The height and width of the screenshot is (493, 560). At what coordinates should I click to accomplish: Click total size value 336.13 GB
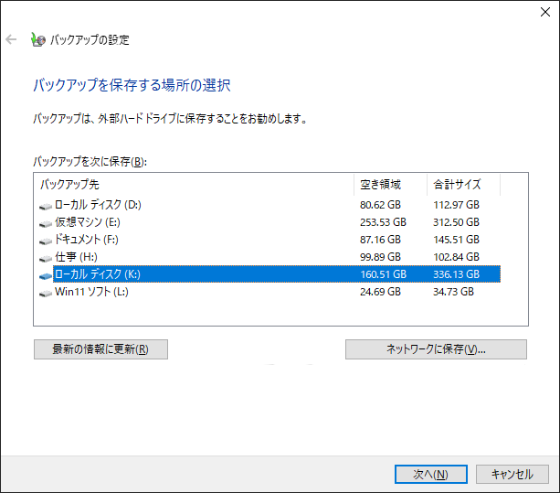(x=456, y=274)
